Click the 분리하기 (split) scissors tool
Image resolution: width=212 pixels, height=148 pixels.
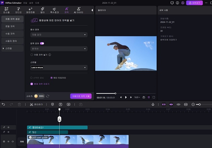click(x=31, y=105)
